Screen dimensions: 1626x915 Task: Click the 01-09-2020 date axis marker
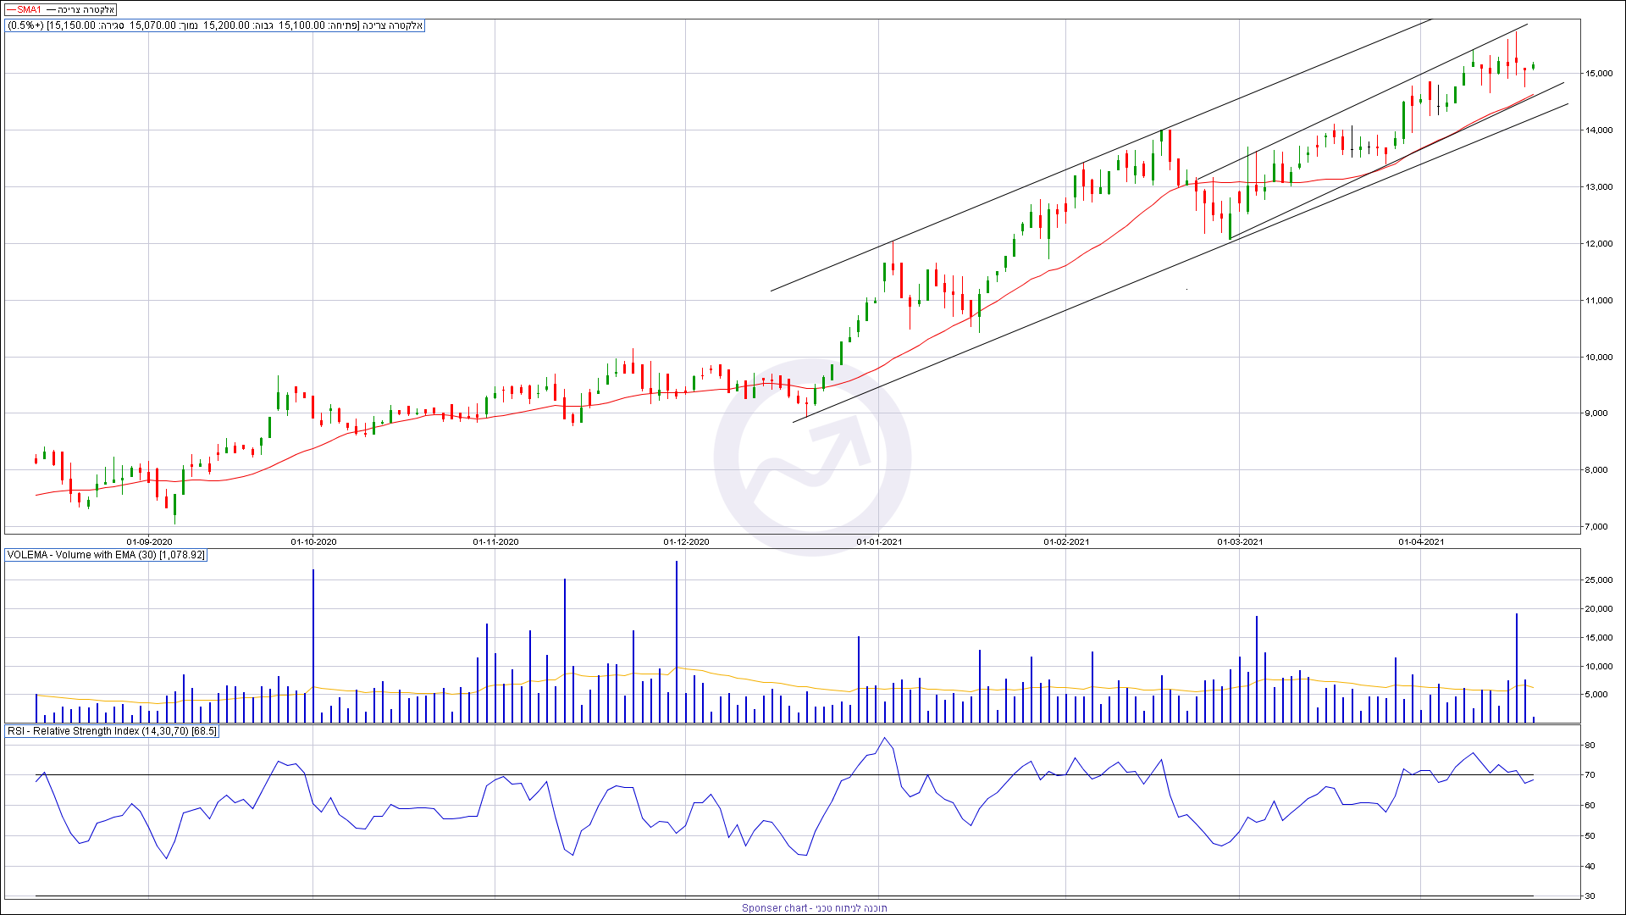coord(150,541)
